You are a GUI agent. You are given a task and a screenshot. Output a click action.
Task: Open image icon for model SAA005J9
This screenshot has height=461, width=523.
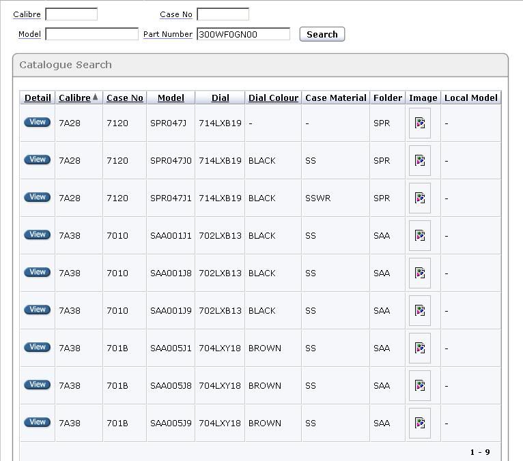(x=420, y=423)
